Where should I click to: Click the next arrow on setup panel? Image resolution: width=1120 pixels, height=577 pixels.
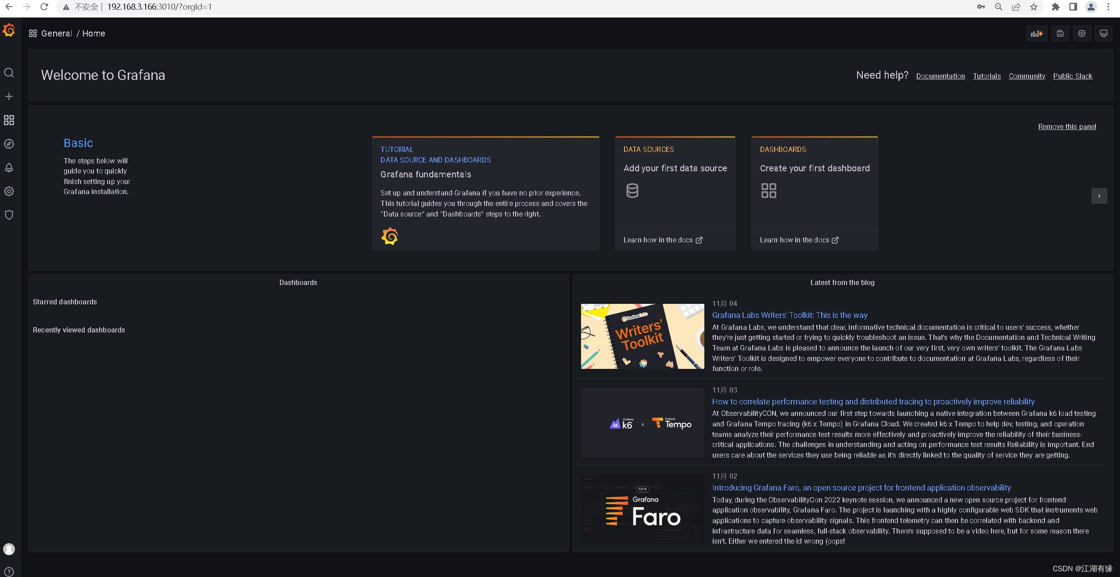point(1099,196)
